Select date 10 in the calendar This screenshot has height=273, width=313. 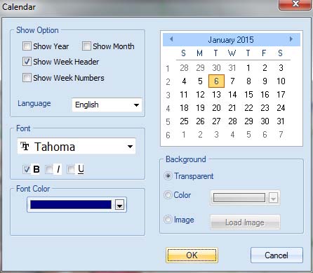tap(281, 81)
